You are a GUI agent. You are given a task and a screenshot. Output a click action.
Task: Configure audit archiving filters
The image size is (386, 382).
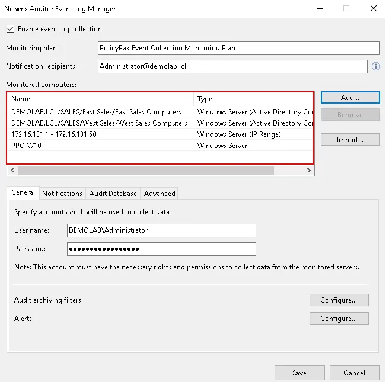click(x=339, y=300)
